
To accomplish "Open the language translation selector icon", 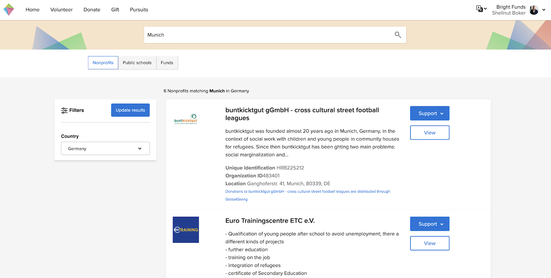I will point(479,9).
